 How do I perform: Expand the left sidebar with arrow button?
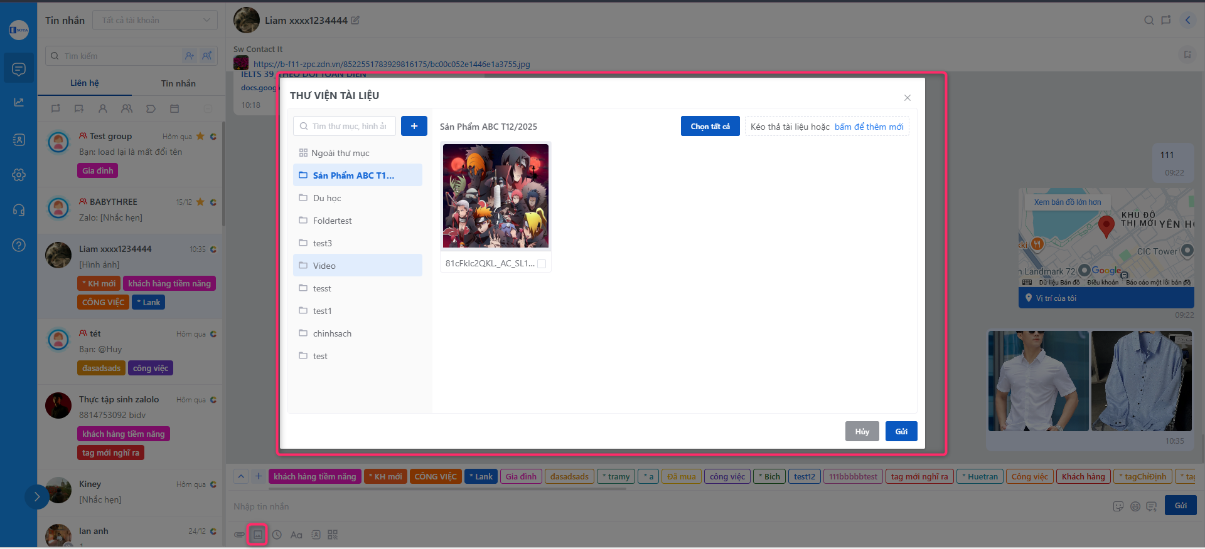point(36,497)
